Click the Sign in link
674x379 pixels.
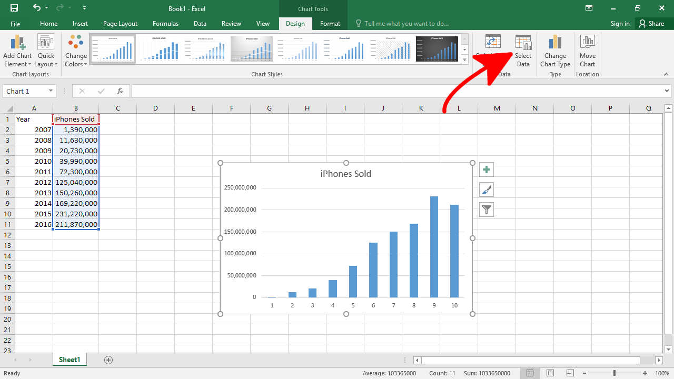[620, 24]
